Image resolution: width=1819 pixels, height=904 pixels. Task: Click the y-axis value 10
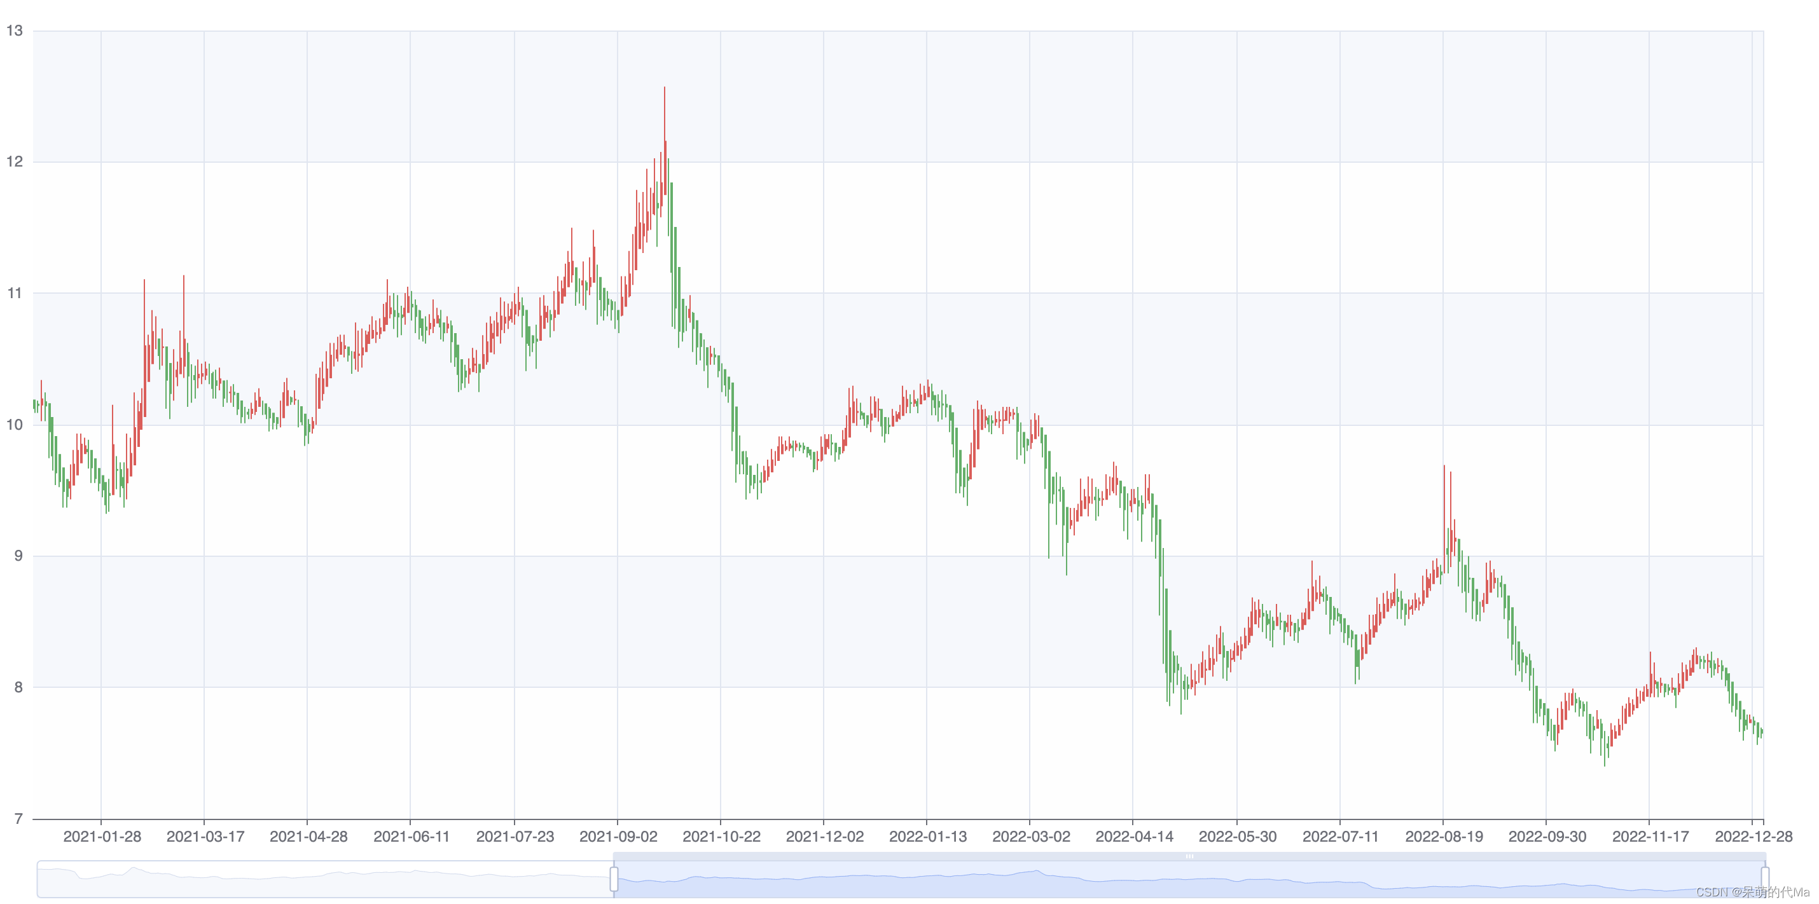pos(15,424)
